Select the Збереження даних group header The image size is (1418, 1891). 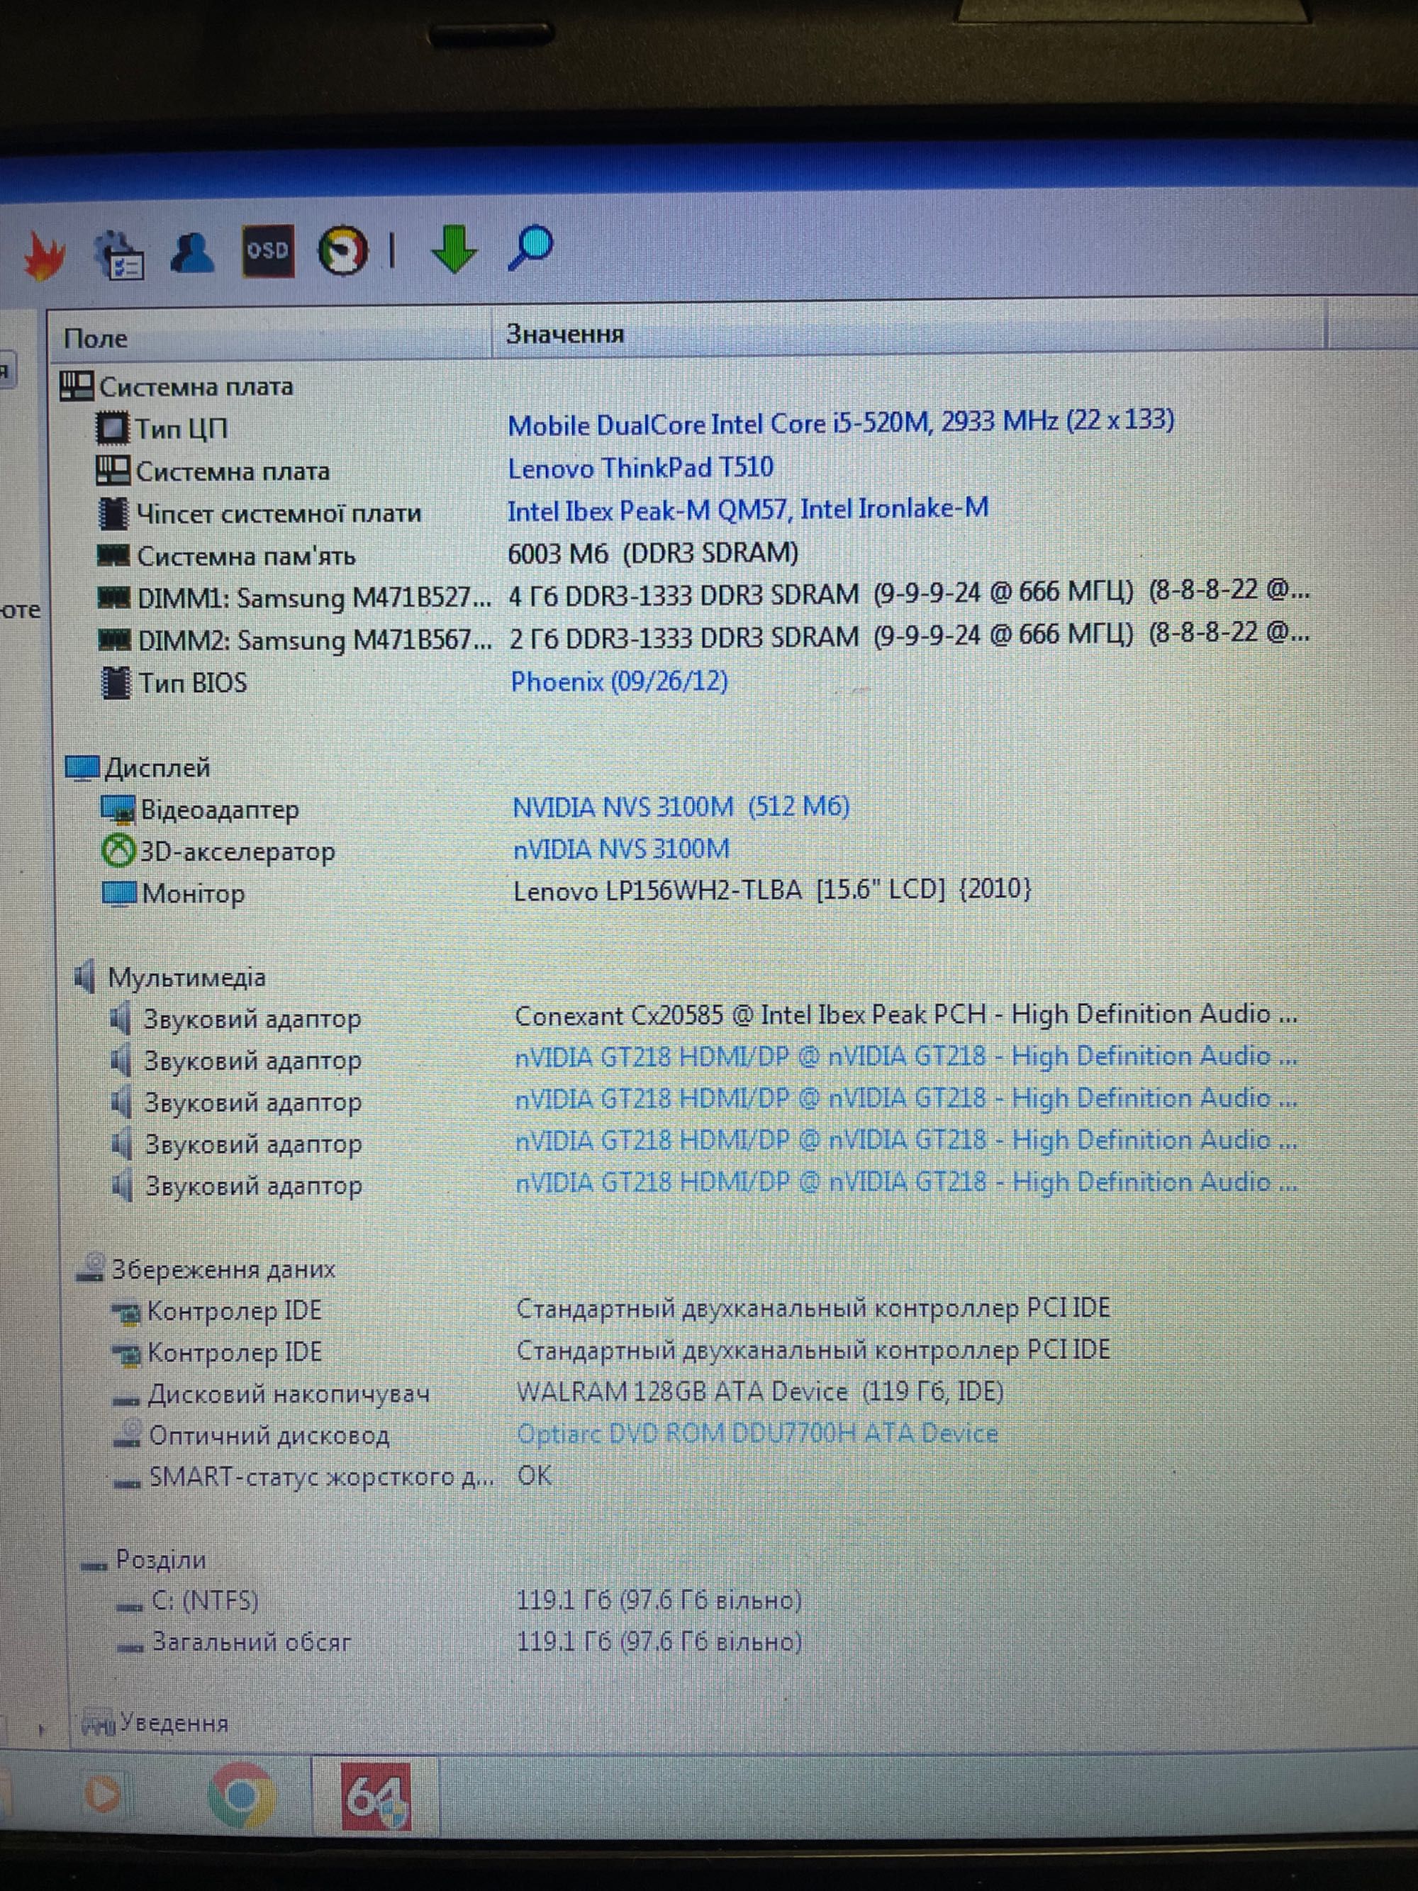coord(207,1269)
